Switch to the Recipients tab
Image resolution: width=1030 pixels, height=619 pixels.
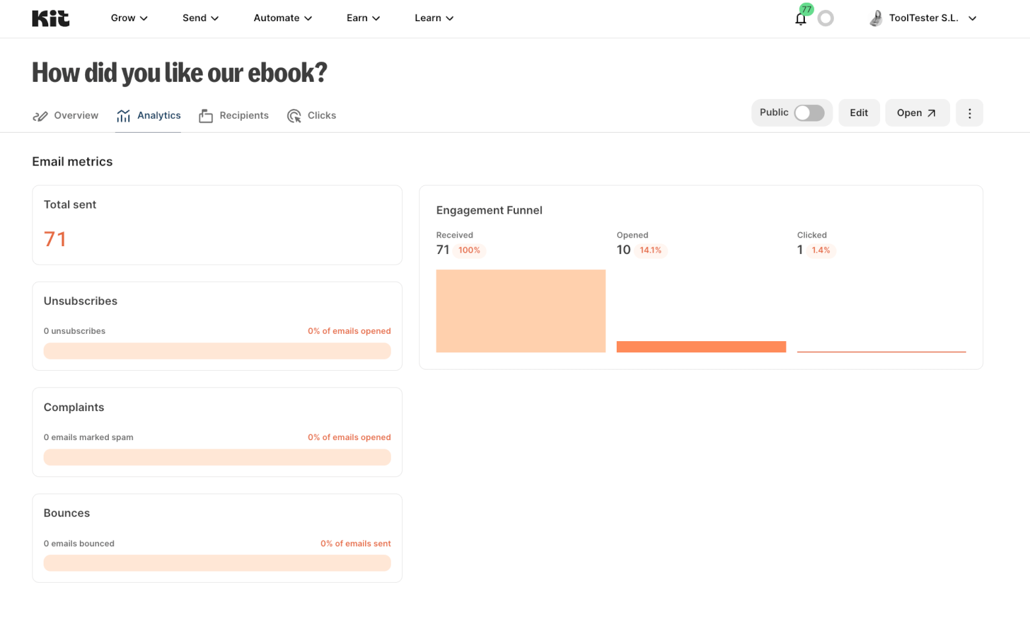234,115
